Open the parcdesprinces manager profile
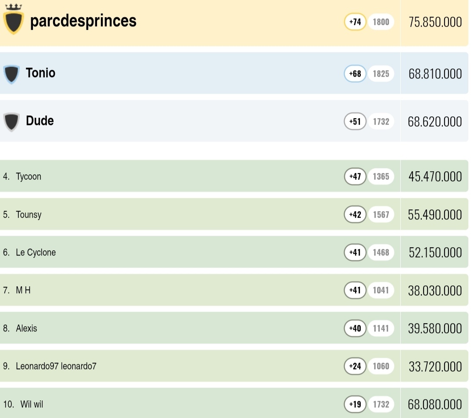The width and height of the screenshot is (474, 418). tap(83, 21)
